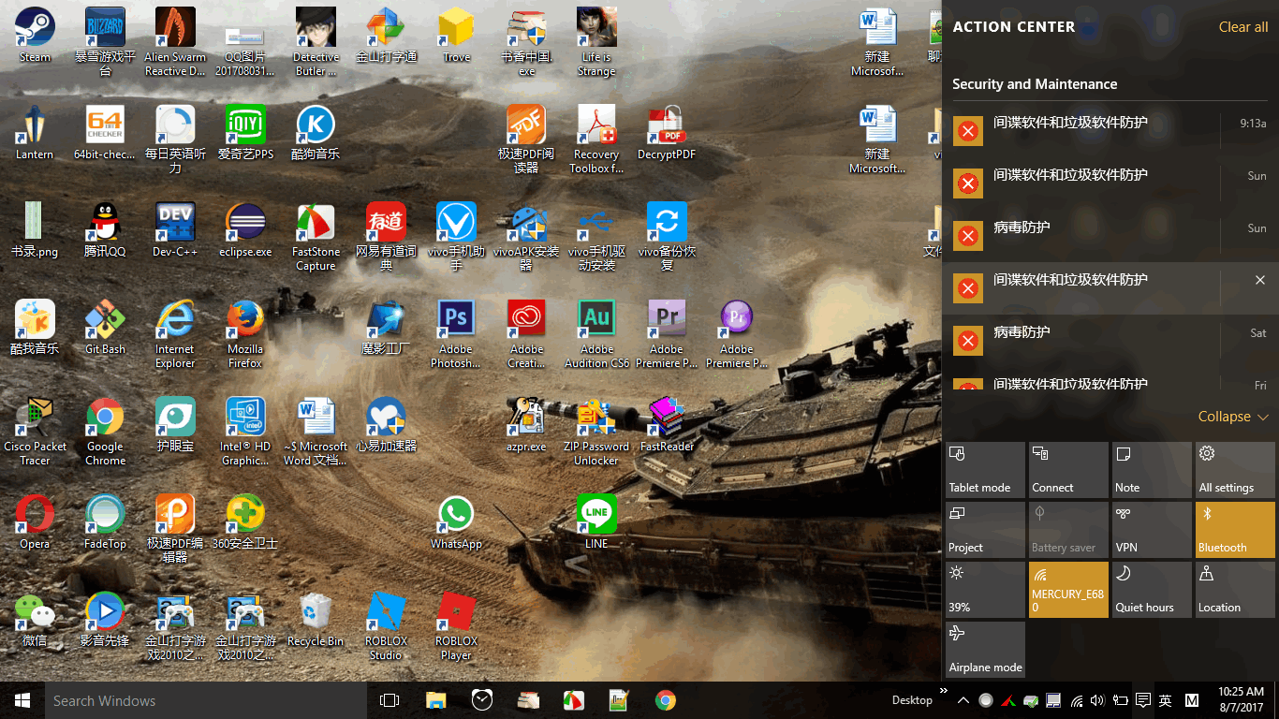
Task: Open the Git Bash shortcut
Action: [105, 328]
